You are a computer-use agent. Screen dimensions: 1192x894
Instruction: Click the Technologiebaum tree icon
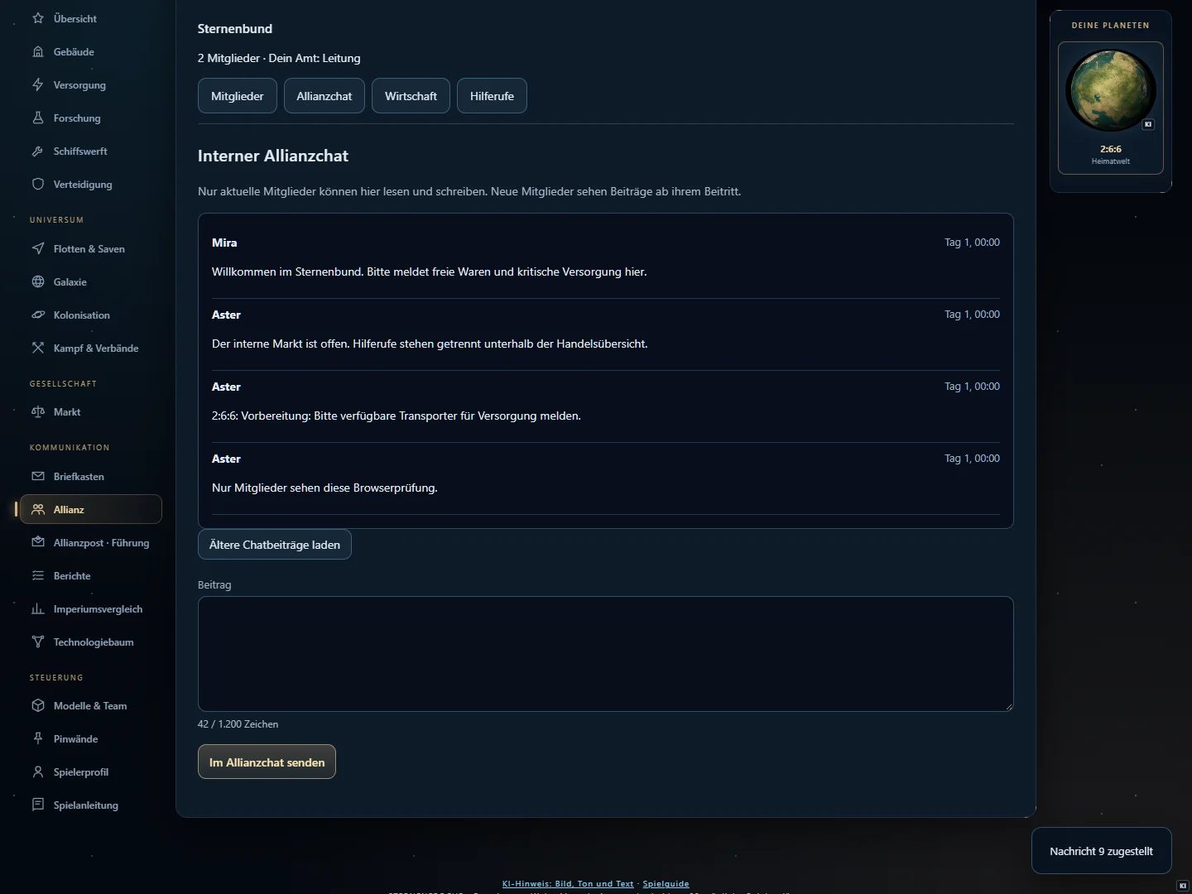(x=38, y=642)
